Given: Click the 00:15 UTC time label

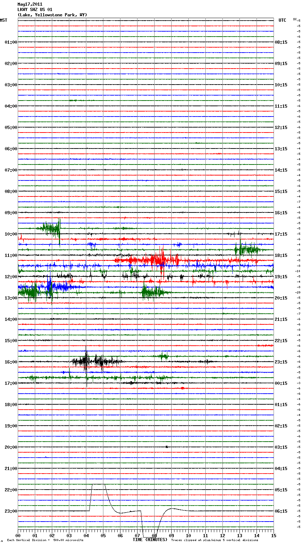Looking at the screenshot, I should (281, 383).
